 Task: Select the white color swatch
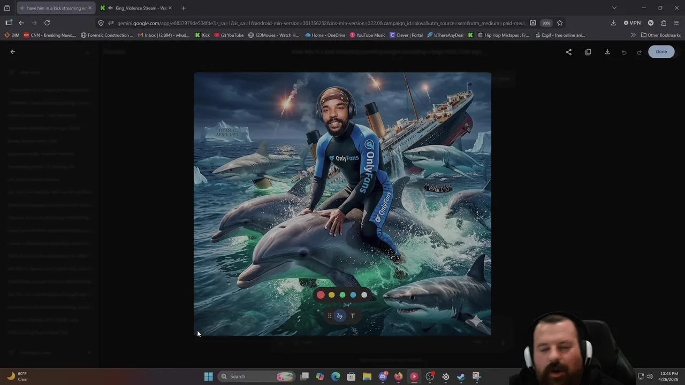click(364, 295)
